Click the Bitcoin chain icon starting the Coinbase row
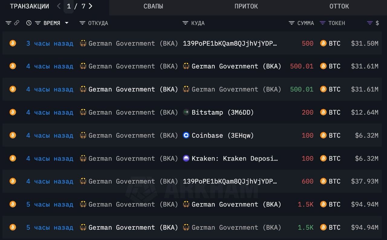This screenshot has width=387, height=240. tap(13, 135)
